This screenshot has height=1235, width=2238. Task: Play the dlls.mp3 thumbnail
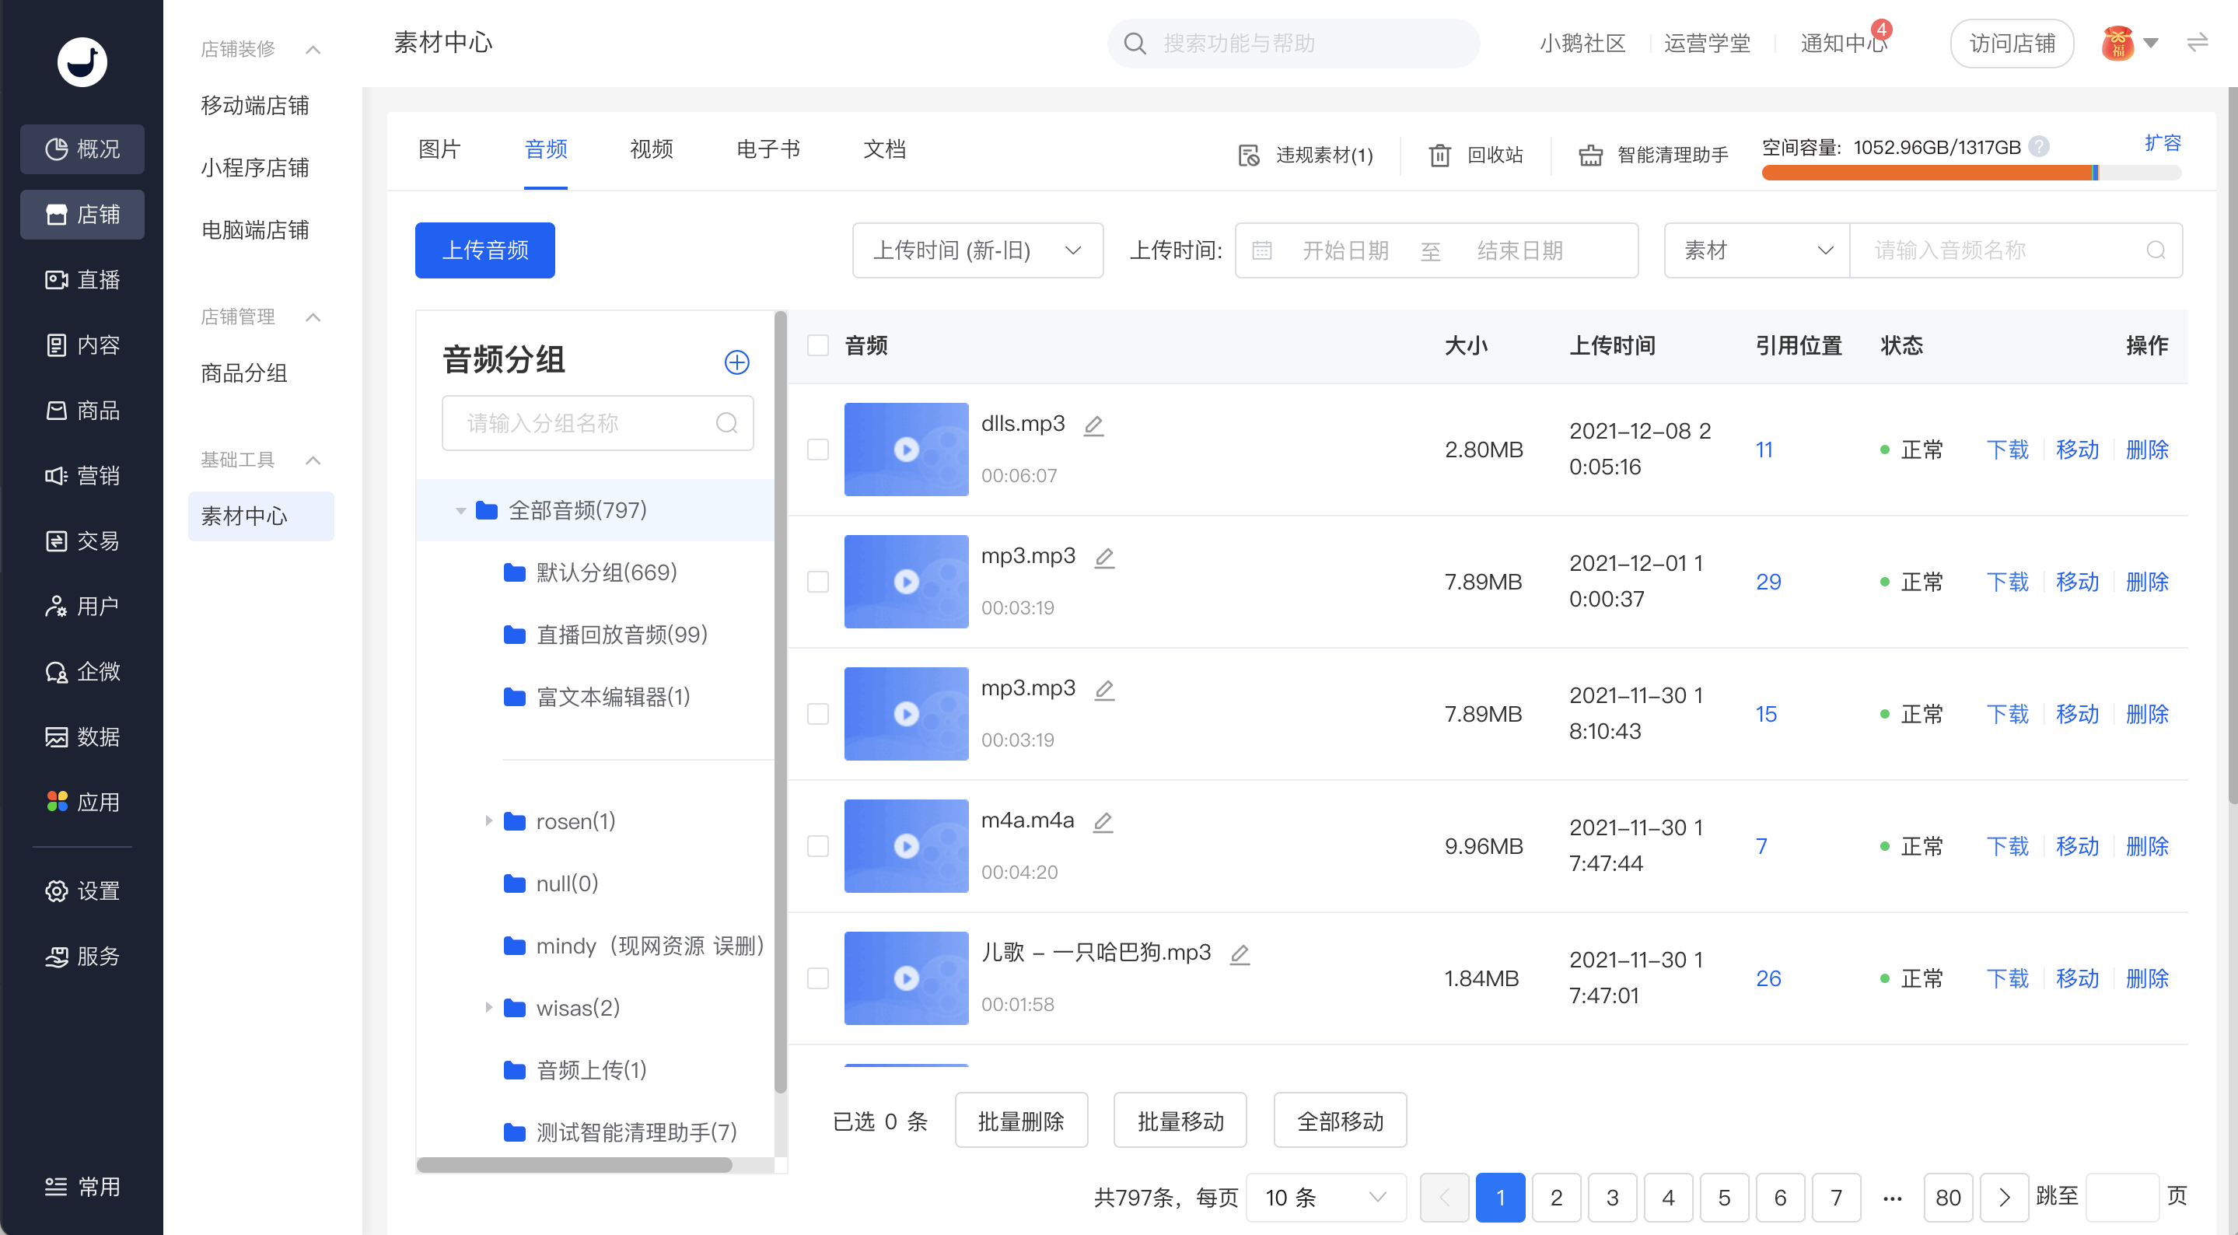(x=906, y=450)
